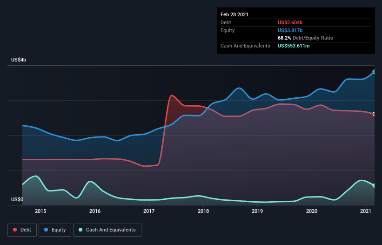The image size is (382, 245).
Task: Click the Feb 28 2021 tooltip date
Action: point(235,14)
